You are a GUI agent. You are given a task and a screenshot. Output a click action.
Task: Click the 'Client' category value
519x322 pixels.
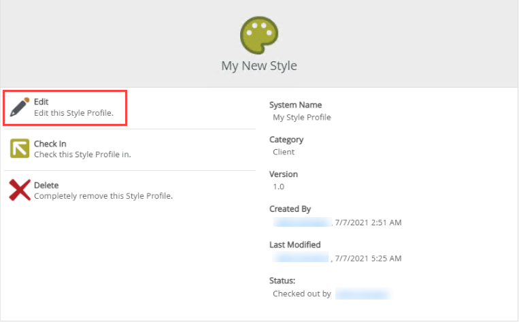(x=284, y=152)
